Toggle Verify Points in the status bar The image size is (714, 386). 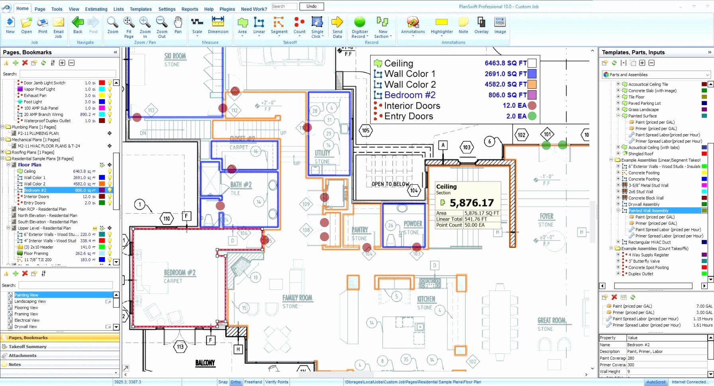[277, 382]
